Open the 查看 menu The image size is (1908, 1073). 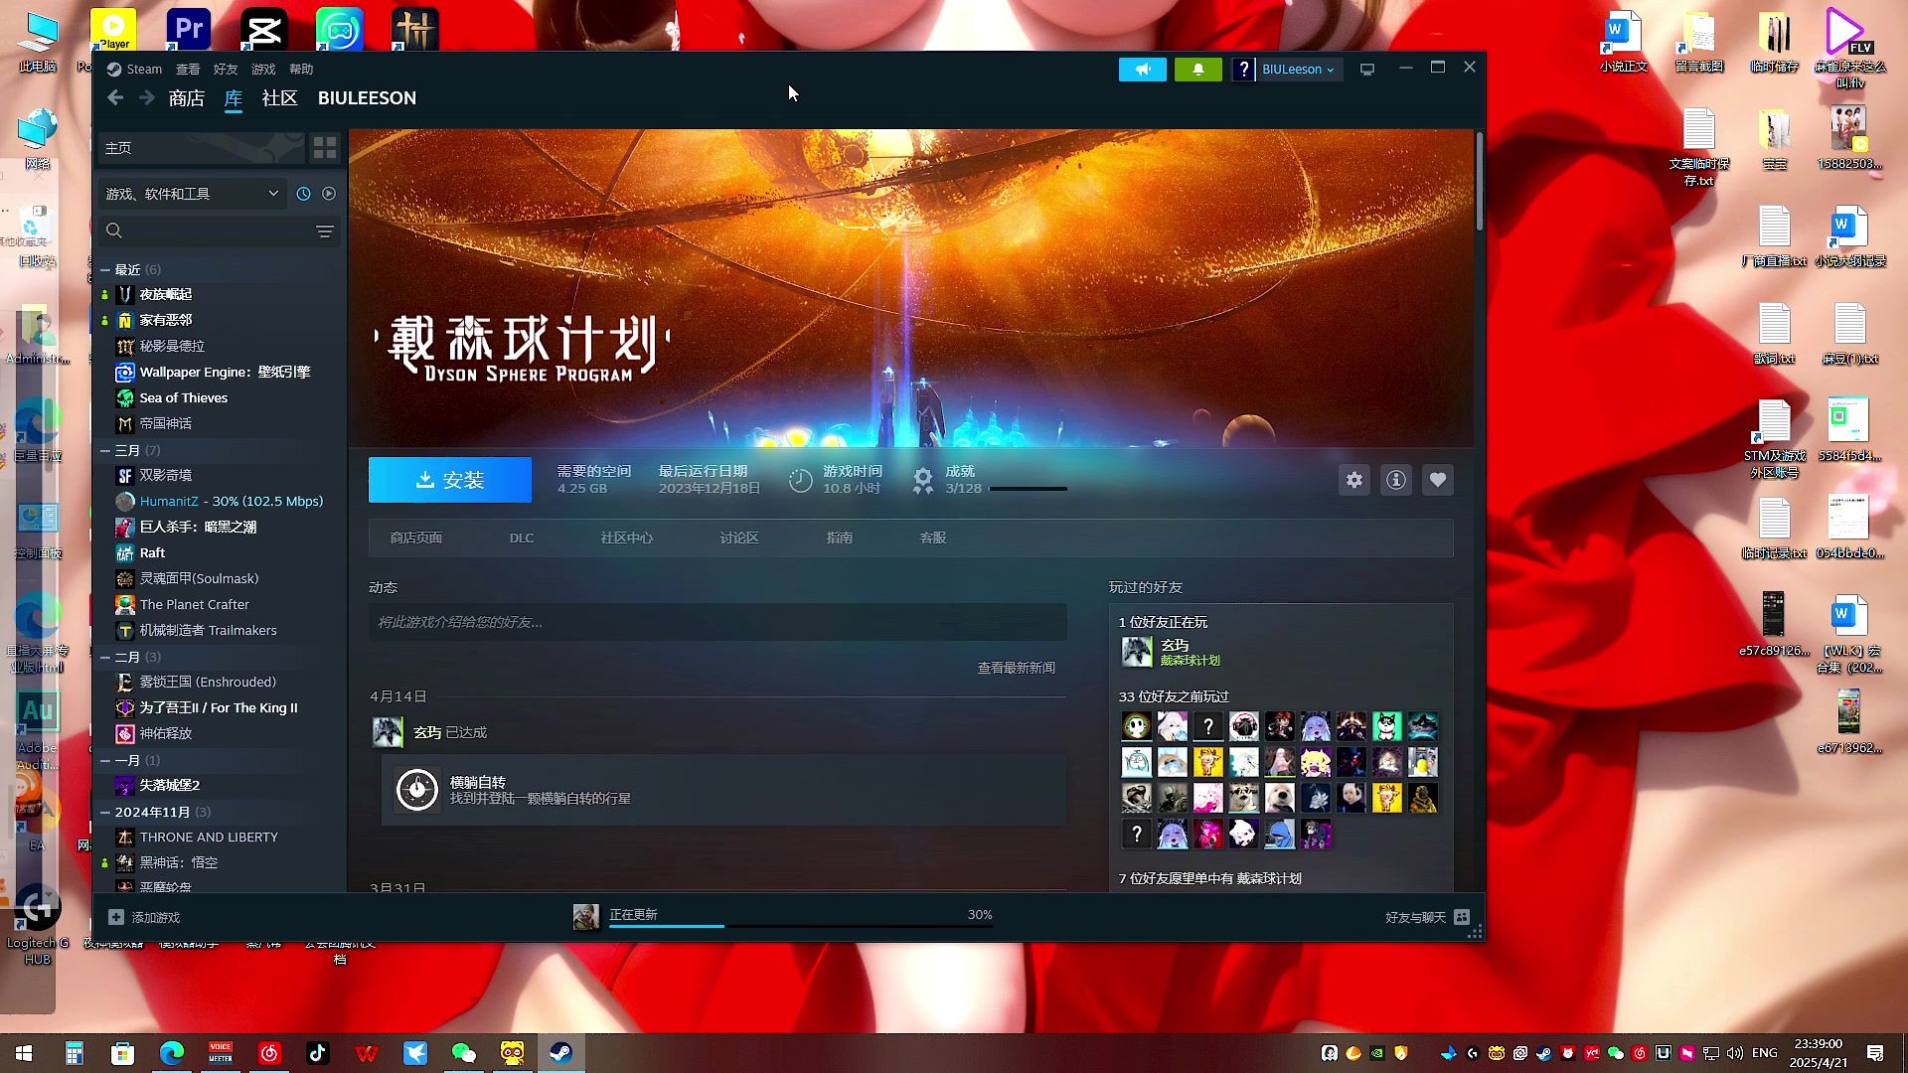click(188, 70)
